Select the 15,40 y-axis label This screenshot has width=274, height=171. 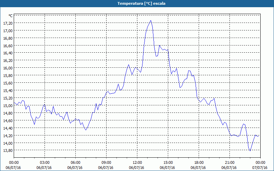pyautogui.click(x=8, y=91)
